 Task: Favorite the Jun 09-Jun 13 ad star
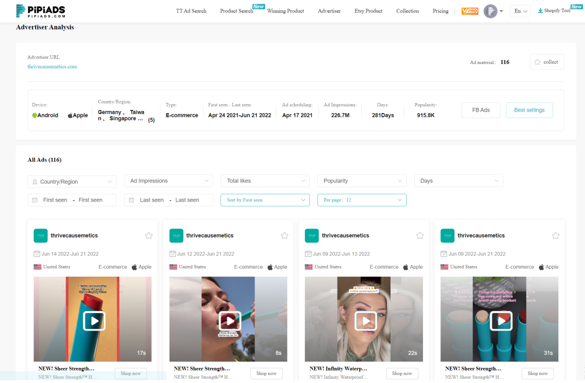(420, 236)
